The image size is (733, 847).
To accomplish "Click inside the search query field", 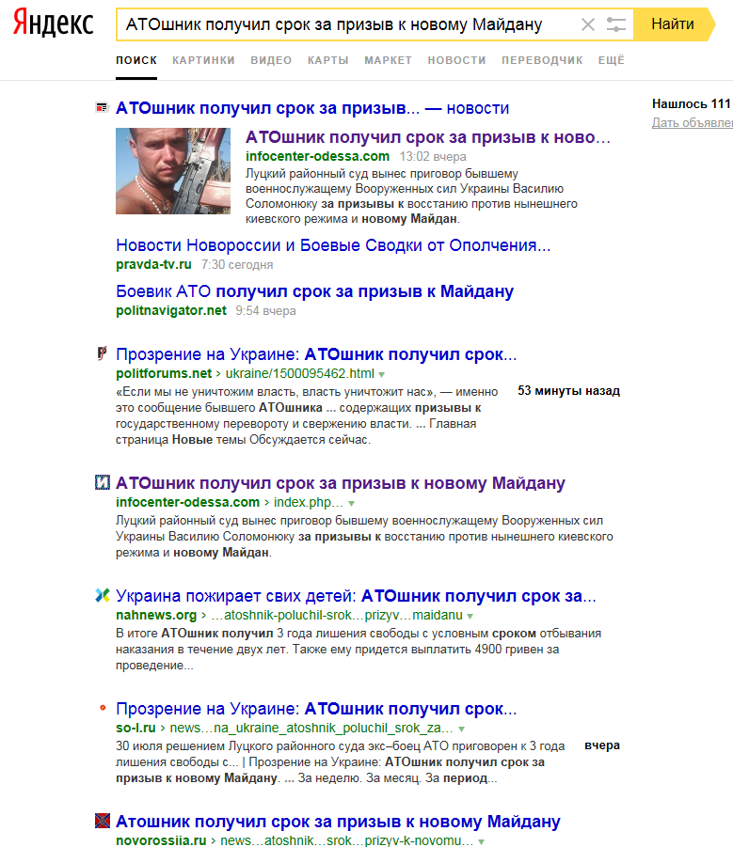I will pos(346,24).
